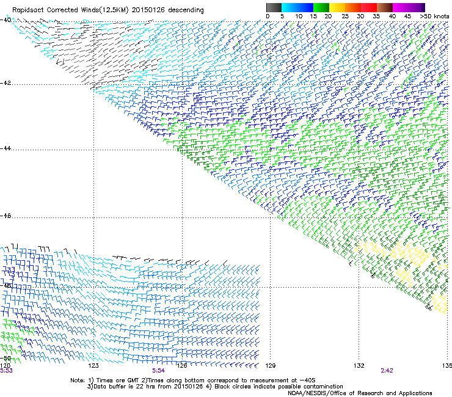The width and height of the screenshot is (452, 397).
Task: Click the '-42' latitude axis label
Action: (5, 83)
